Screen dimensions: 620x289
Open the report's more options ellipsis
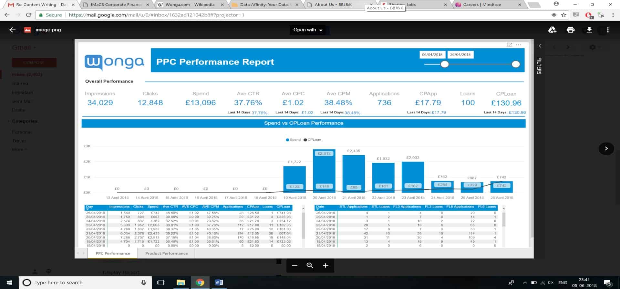click(x=519, y=45)
